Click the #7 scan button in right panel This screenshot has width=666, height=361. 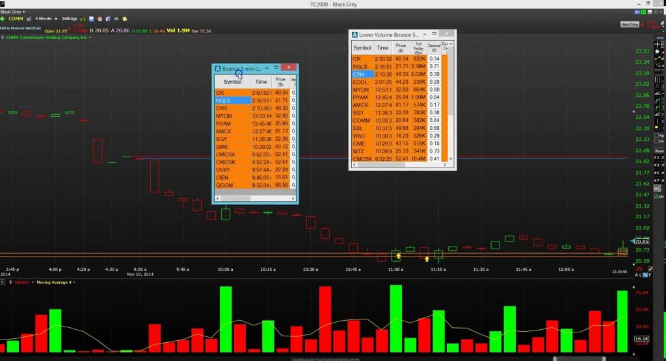tap(657, 180)
